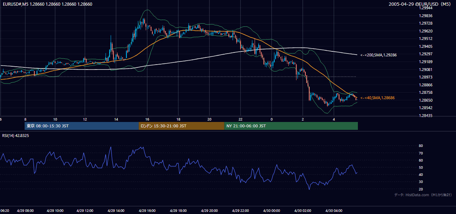This screenshot has width=456, height=214.
Task: Click price axis value 1.28866
Action: click(425, 85)
